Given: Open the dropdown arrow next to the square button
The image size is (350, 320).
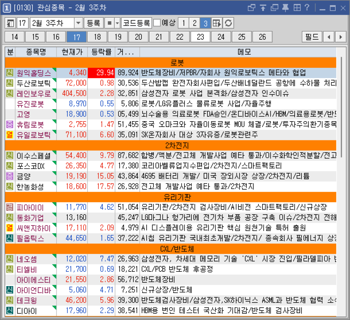Looking at the screenshot, I should tap(118, 23).
